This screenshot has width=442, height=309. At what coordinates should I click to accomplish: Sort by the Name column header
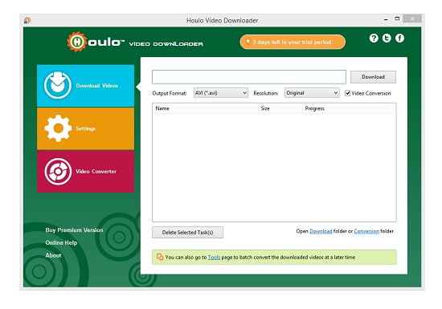coord(205,108)
